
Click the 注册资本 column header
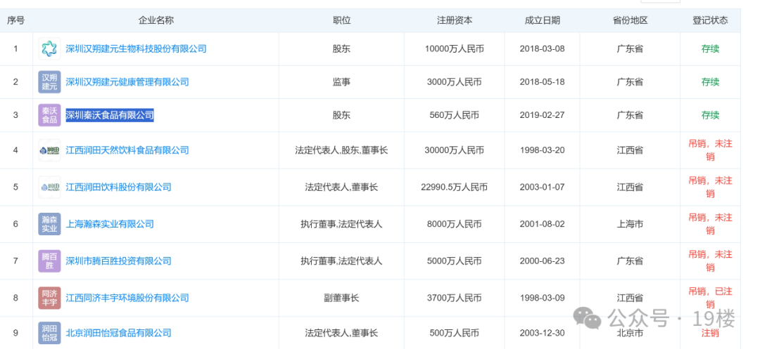pos(454,20)
